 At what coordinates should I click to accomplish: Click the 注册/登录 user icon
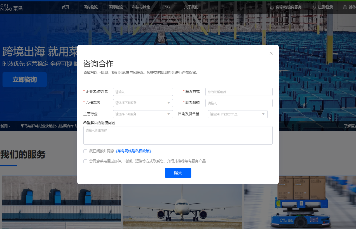[314, 8]
